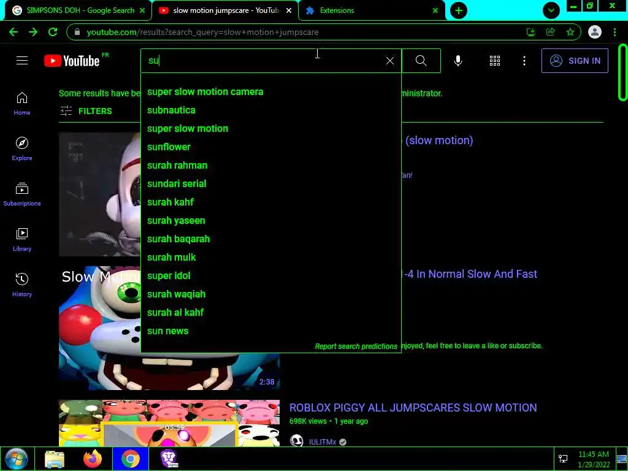Go to Home in sidebar

(x=22, y=104)
